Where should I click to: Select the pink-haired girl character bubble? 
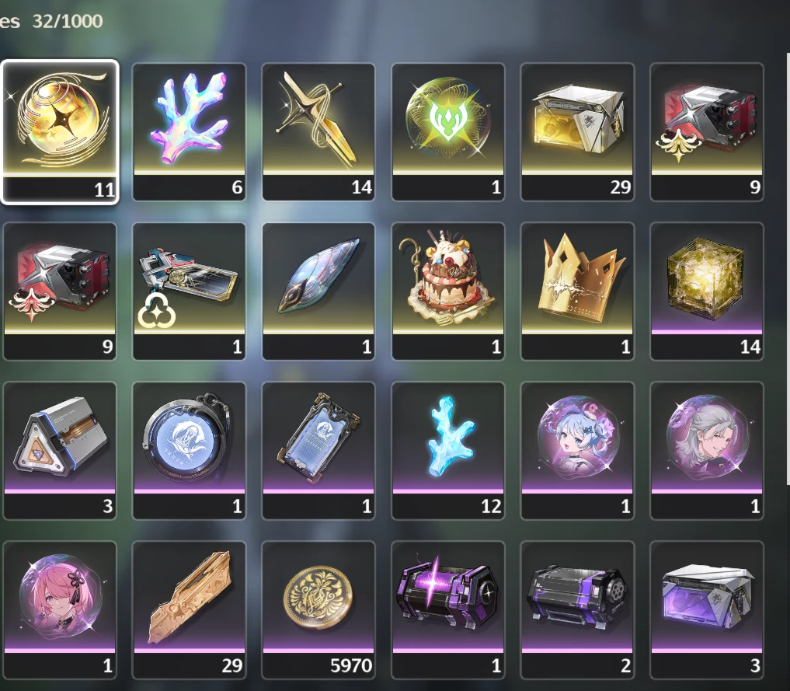coord(60,610)
